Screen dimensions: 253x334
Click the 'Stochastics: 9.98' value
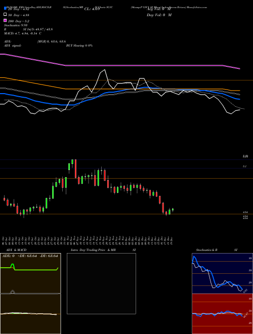tap(16, 25)
